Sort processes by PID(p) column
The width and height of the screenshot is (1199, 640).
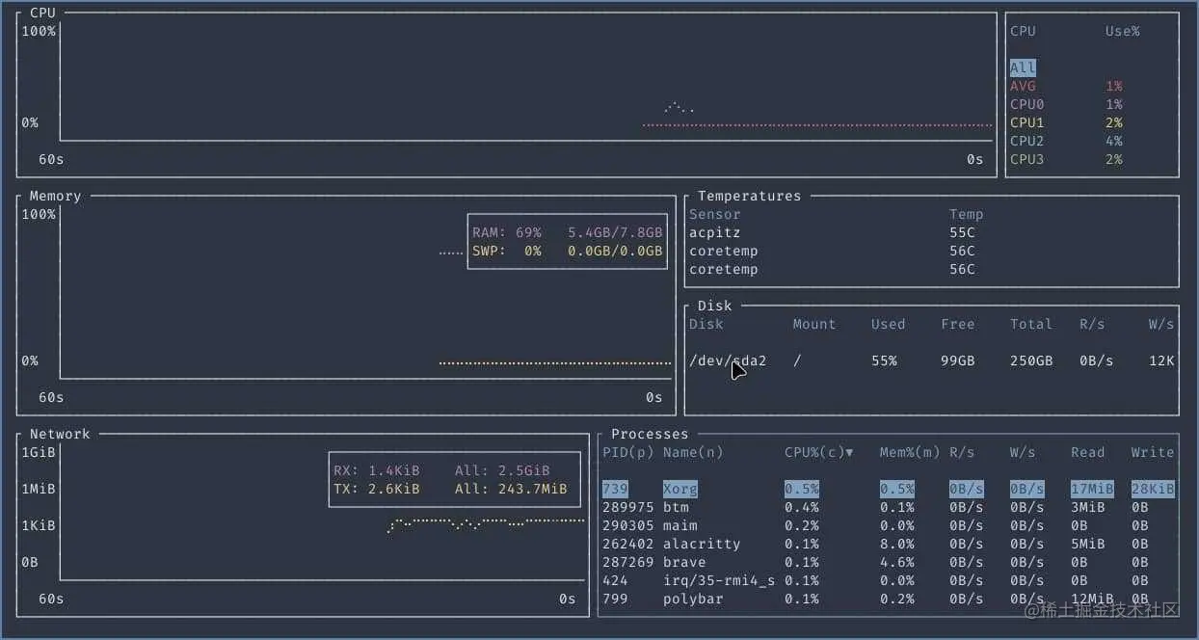tap(628, 452)
